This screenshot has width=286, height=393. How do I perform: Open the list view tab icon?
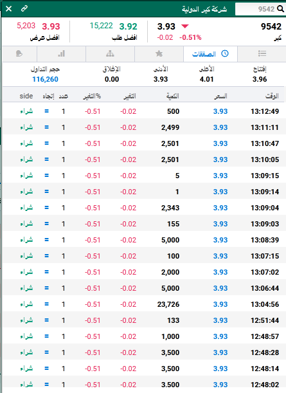coord(262,53)
